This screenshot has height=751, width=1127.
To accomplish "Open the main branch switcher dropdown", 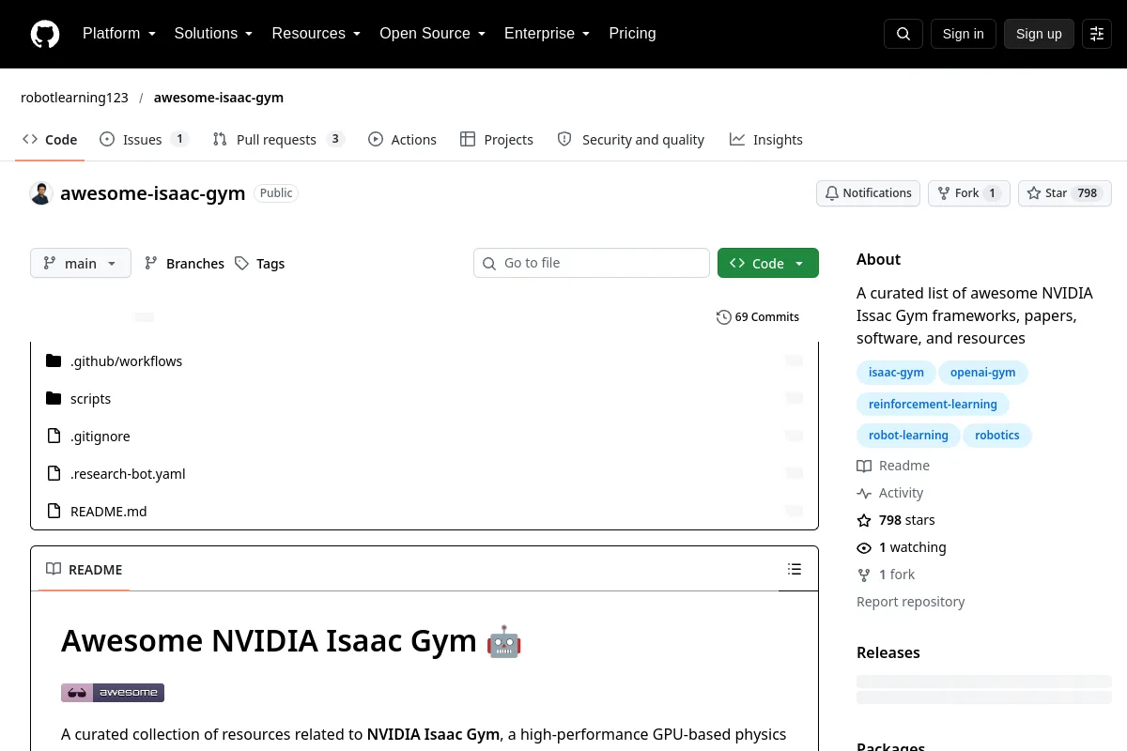I will (x=81, y=263).
